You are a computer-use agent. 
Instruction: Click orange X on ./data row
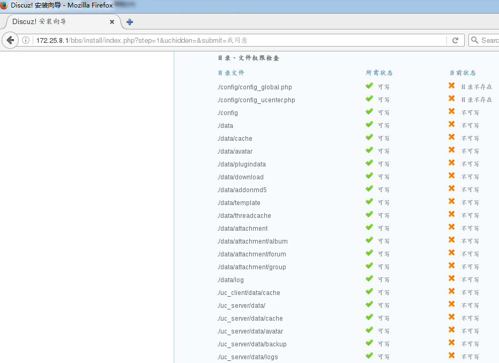point(451,124)
